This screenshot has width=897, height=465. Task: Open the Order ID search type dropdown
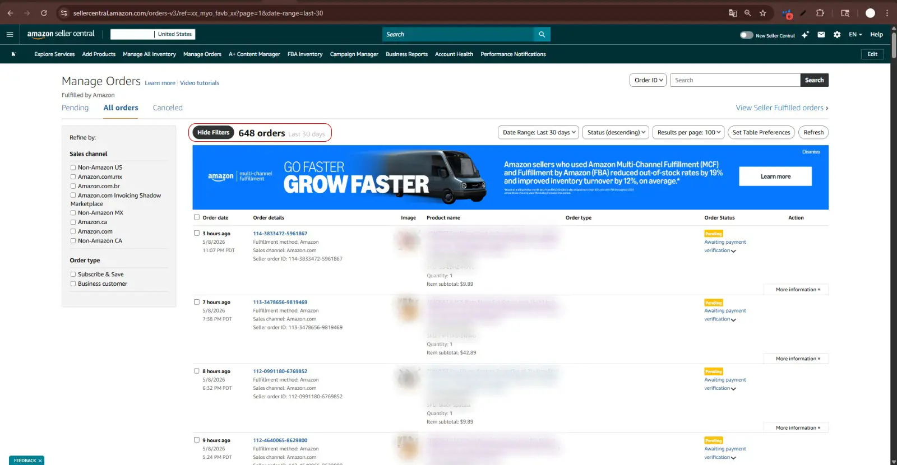point(648,80)
